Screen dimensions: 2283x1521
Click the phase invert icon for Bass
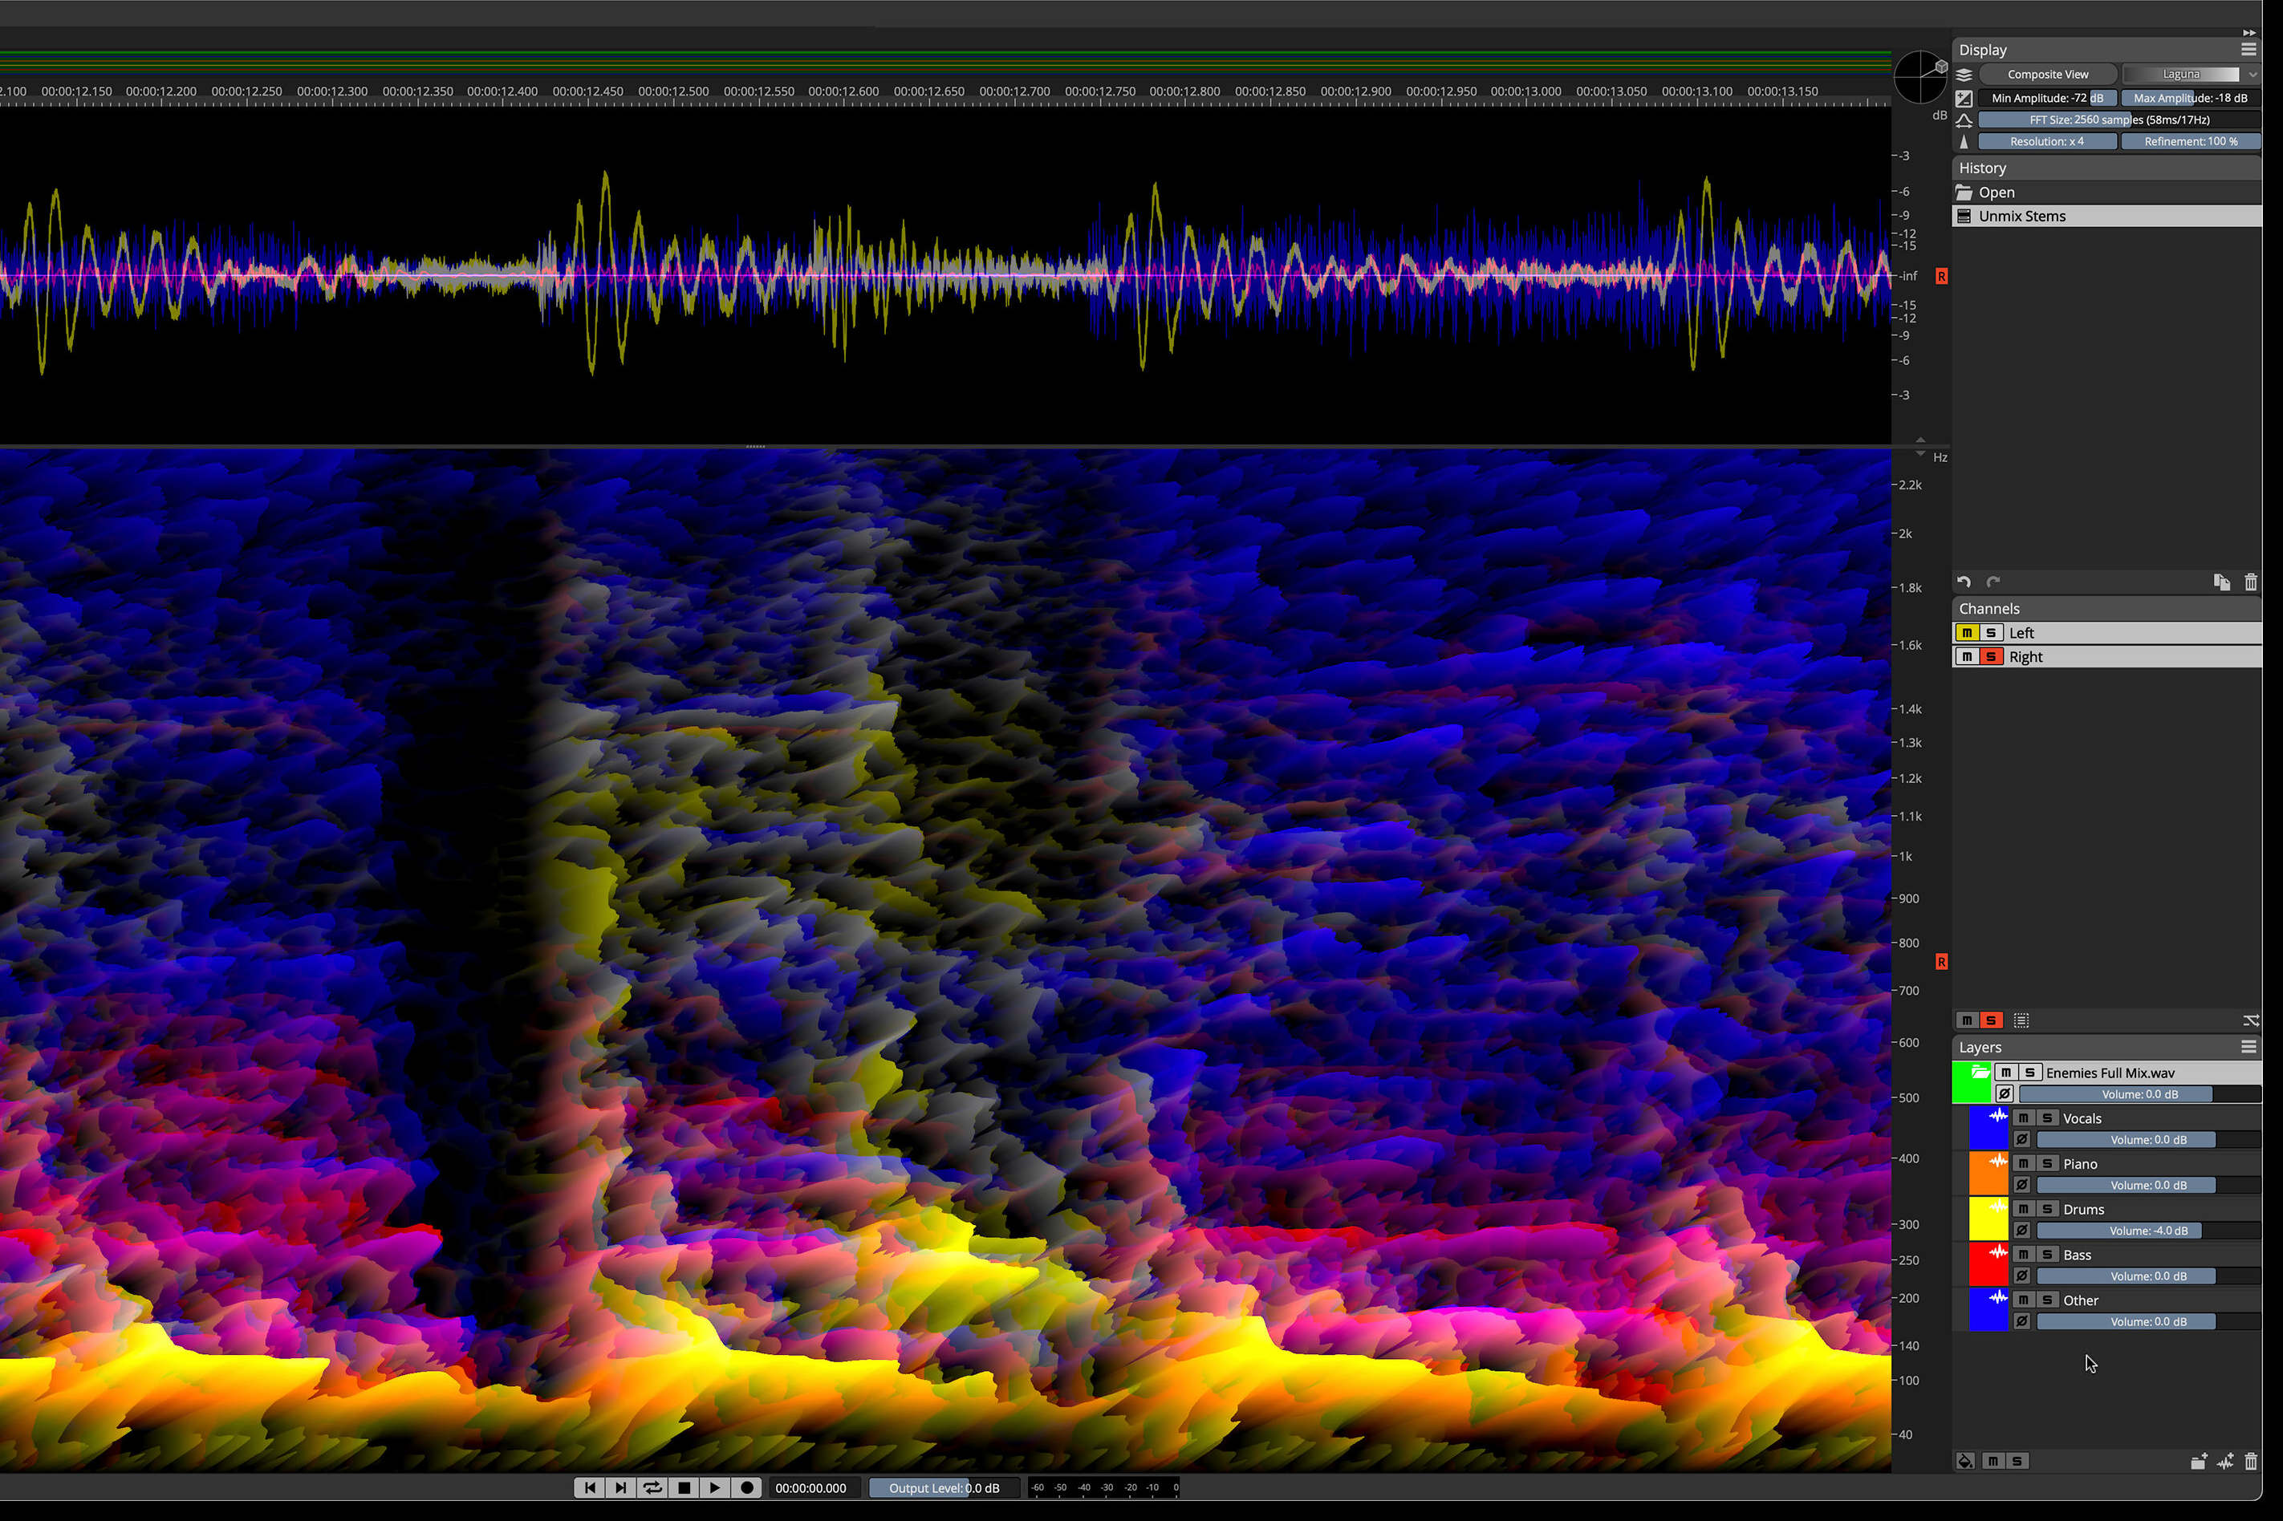tap(2021, 1276)
